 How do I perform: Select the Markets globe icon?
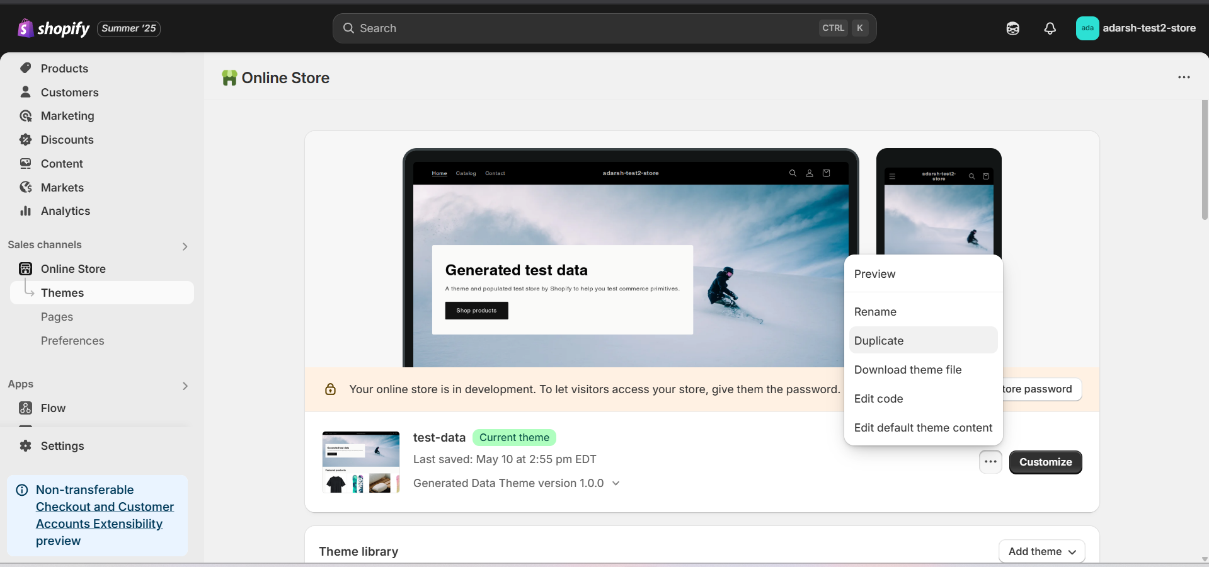coord(25,187)
